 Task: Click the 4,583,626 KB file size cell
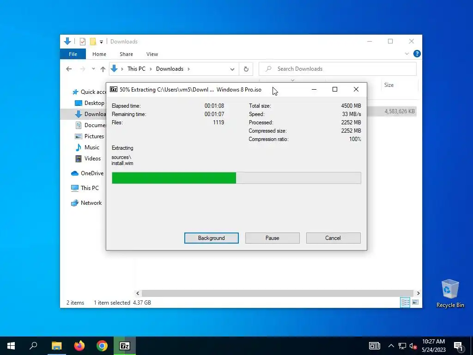pos(400,111)
